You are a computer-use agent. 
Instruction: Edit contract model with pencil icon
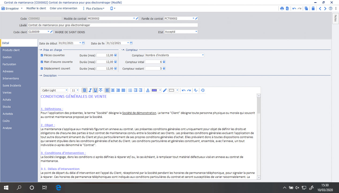(137, 18)
